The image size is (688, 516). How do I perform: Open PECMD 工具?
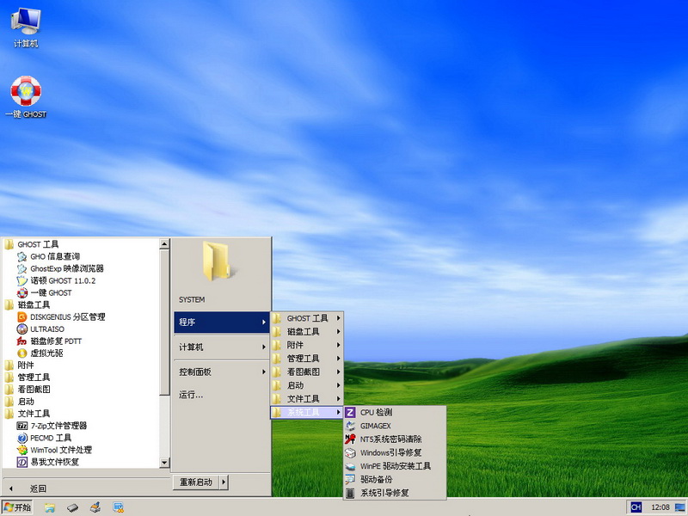point(44,438)
